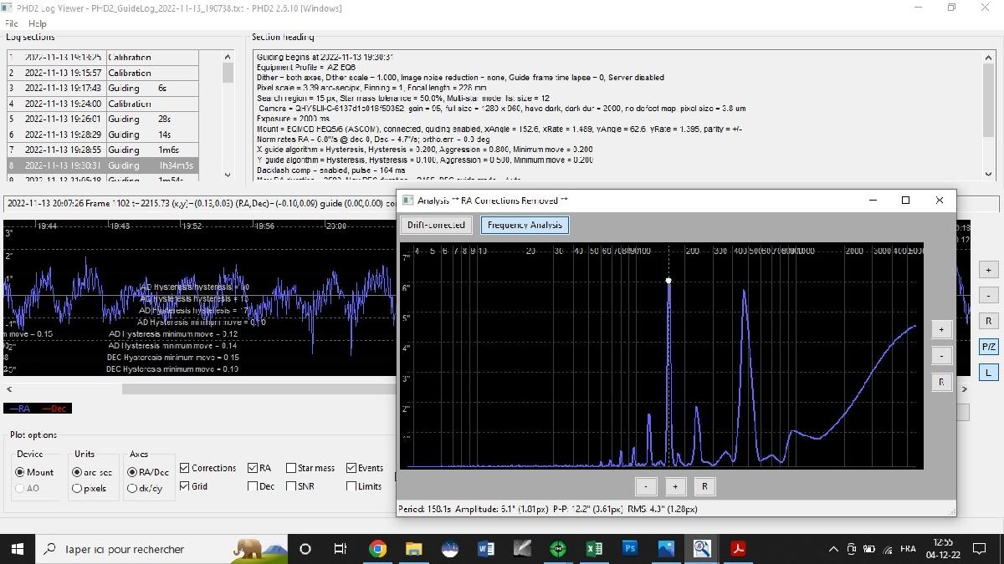Click vertical reset R beside frequency plot

941,382
